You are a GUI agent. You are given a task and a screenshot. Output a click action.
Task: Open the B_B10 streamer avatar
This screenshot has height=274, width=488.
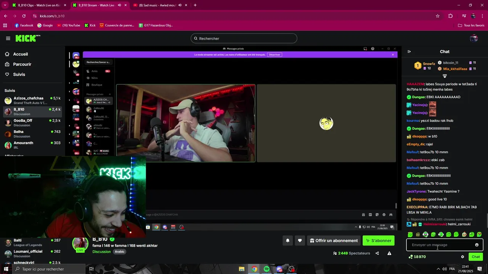click(80, 244)
